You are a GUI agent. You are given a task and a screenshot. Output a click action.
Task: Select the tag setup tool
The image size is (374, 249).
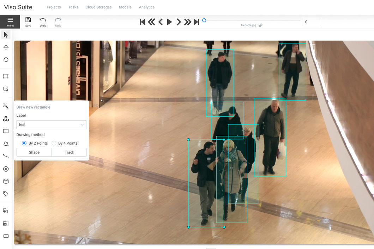tap(6, 194)
